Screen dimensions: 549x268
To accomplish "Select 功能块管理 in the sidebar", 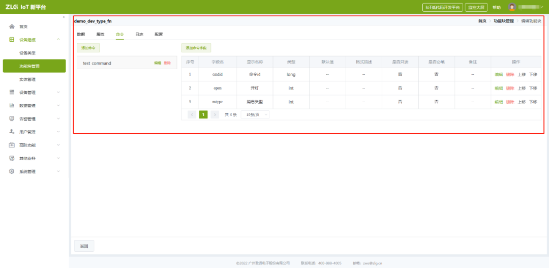I will [35, 66].
